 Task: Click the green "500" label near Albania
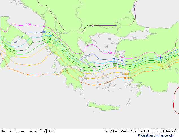pyautogui.click(x=49, y=42)
